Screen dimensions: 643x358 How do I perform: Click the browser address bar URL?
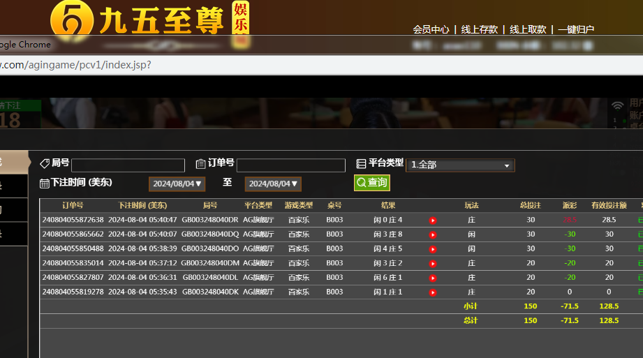pyautogui.click(x=75, y=65)
